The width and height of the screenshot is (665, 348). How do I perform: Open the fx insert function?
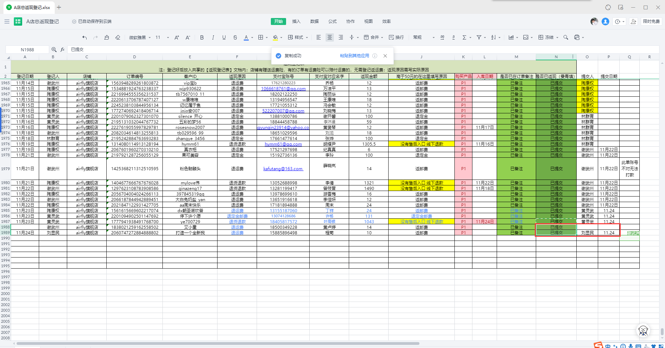[63, 50]
